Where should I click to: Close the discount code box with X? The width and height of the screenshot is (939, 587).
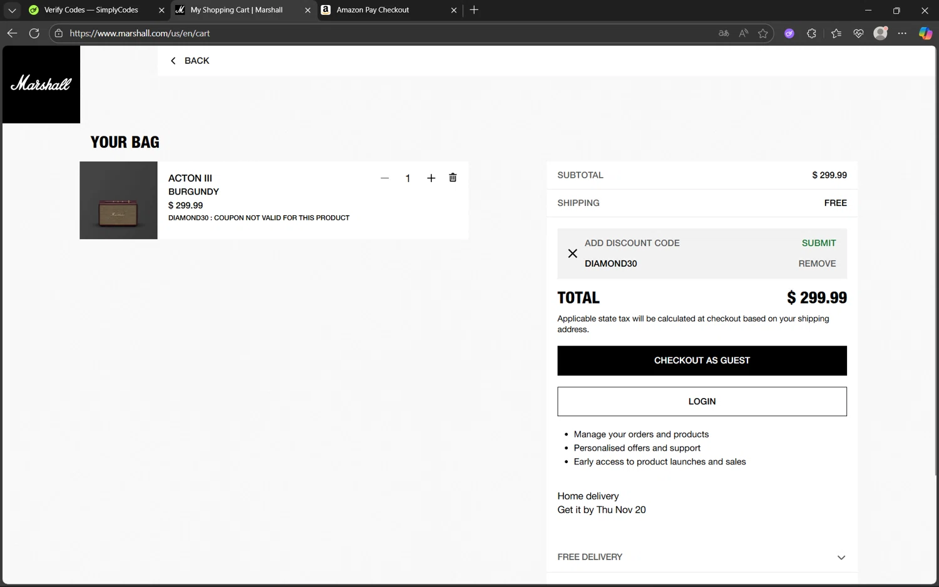coord(572,253)
